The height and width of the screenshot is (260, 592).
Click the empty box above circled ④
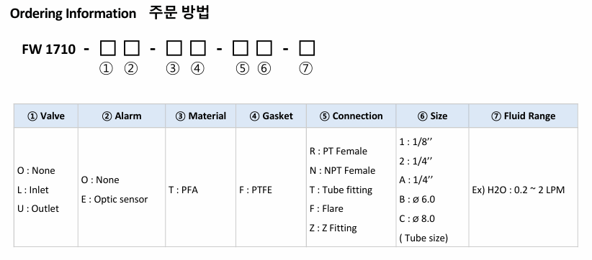(198, 49)
